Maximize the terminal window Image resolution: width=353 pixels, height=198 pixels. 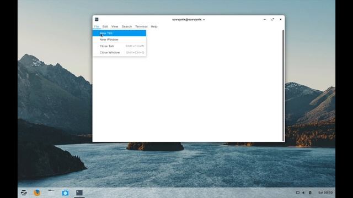272,20
